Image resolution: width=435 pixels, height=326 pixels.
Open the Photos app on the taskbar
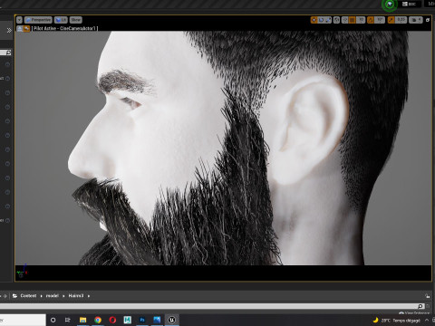tap(157, 320)
